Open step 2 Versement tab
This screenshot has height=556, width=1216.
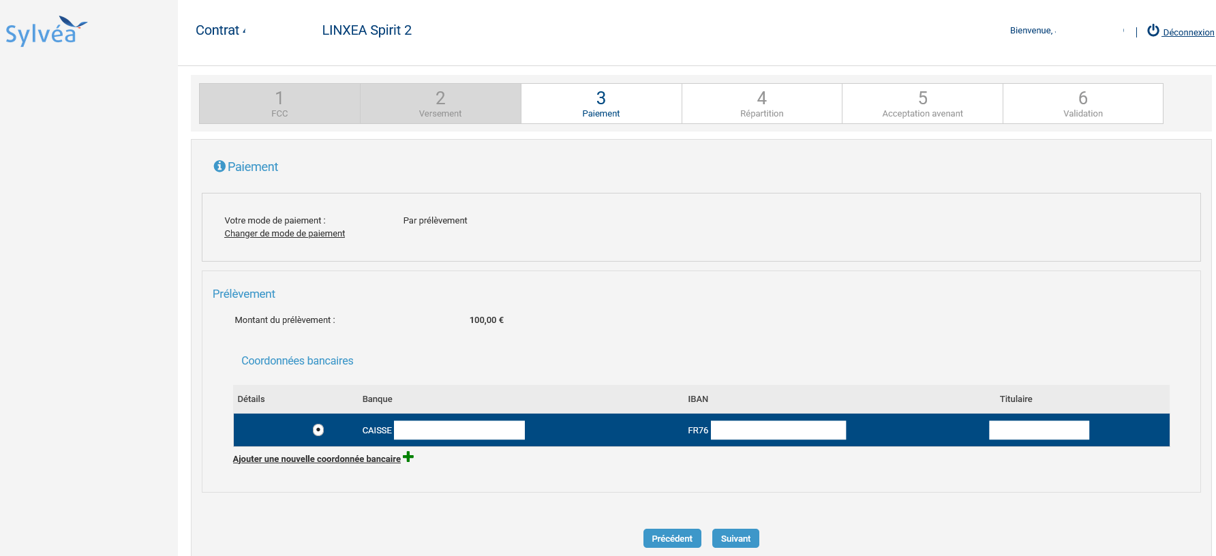tap(440, 104)
